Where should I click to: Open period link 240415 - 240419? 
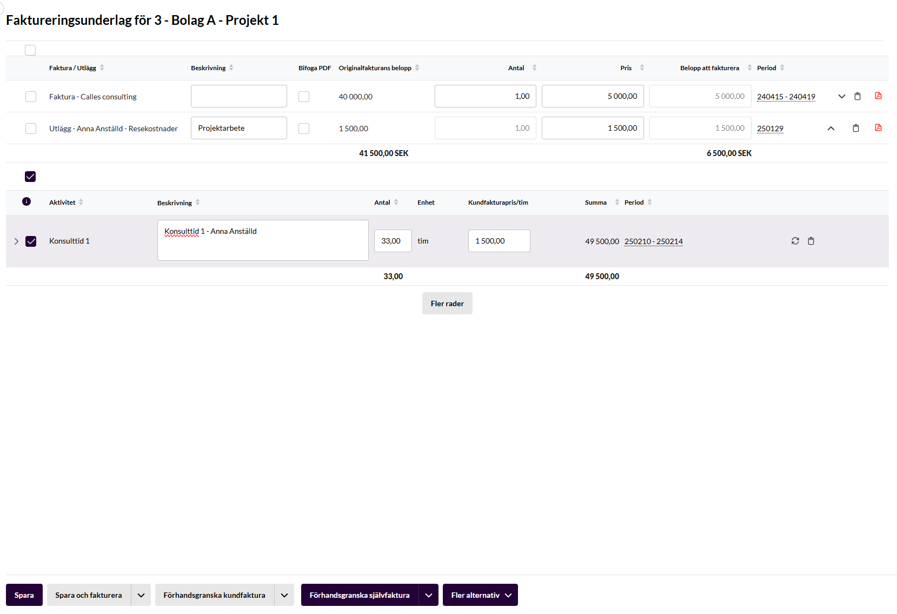[x=786, y=97]
